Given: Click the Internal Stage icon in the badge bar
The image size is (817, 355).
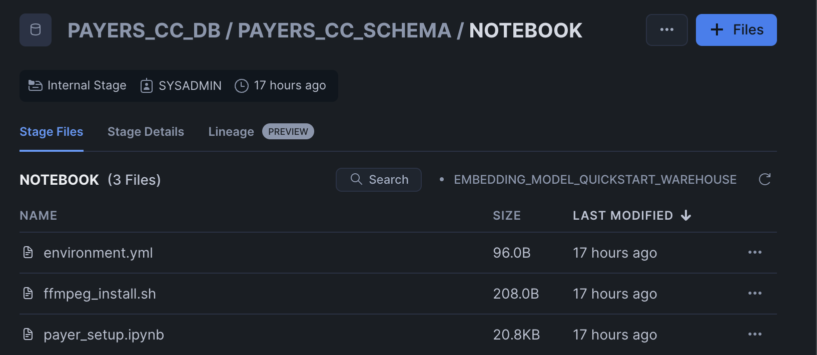Looking at the screenshot, I should [x=35, y=85].
